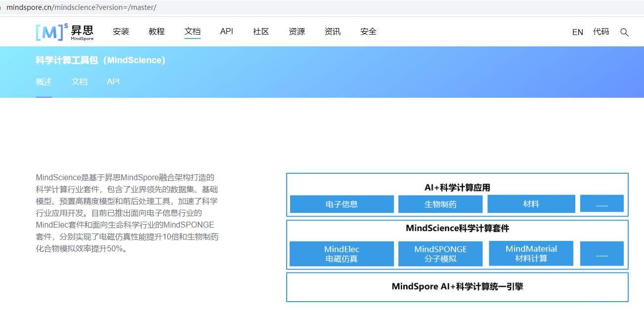
Task: Open the 安装 menu item
Action: click(x=121, y=32)
